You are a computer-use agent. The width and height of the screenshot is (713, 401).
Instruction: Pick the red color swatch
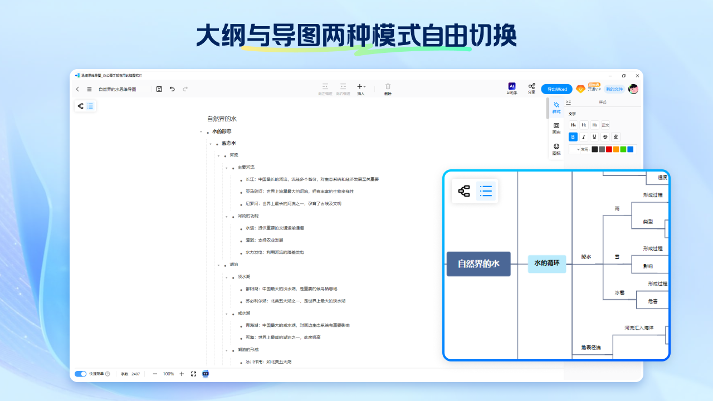pyautogui.click(x=609, y=149)
